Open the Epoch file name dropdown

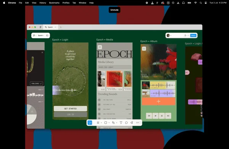(41, 36)
